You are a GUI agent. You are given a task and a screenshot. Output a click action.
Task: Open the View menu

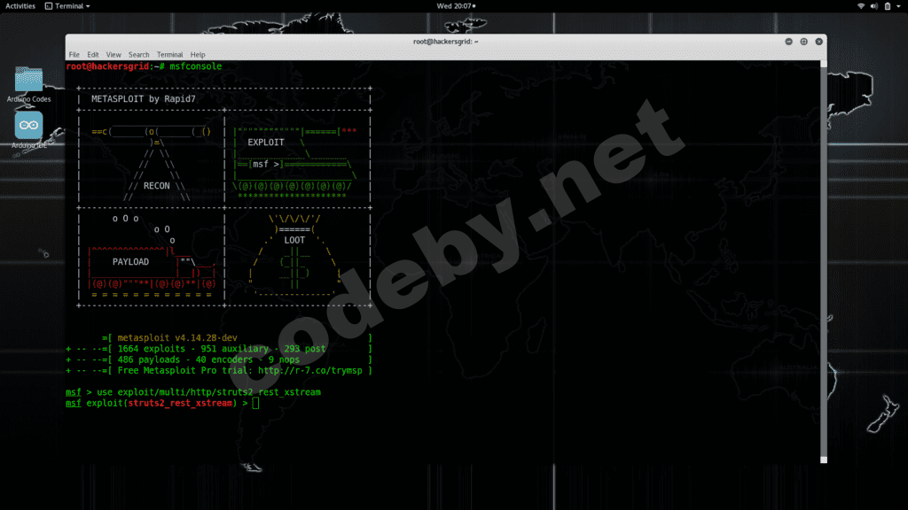pyautogui.click(x=113, y=55)
